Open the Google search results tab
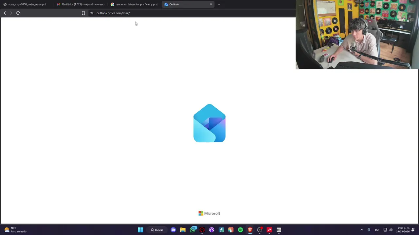 coord(134,4)
